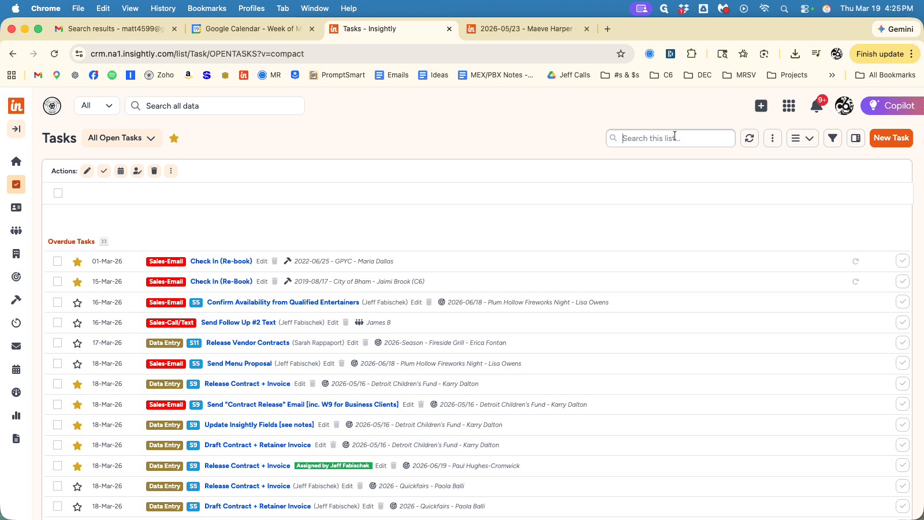Open the more actions dots in the Actions bar

tap(171, 171)
